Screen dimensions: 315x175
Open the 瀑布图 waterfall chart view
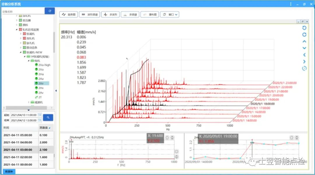coord(150,15)
